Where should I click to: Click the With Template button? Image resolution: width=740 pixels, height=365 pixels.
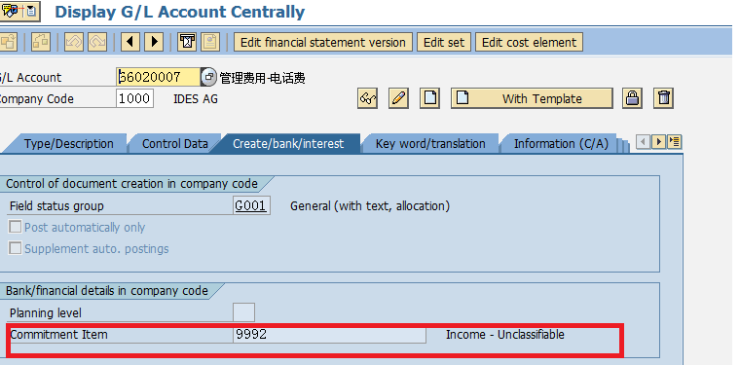point(532,98)
